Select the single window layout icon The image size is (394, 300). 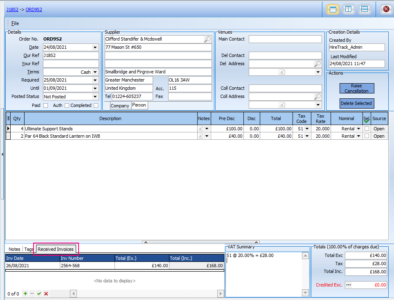click(333, 9)
